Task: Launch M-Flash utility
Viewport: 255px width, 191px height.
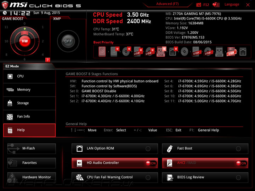Action: pos(32,149)
